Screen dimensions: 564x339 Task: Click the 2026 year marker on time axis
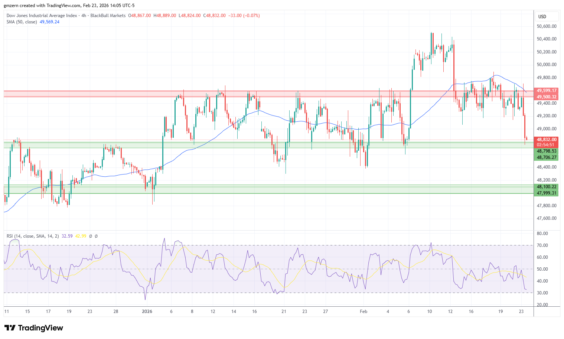(x=147, y=312)
